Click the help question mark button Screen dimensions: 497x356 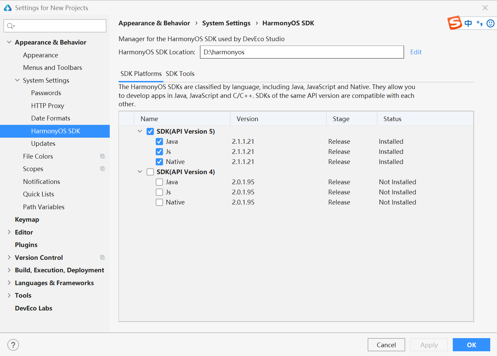[13, 345]
